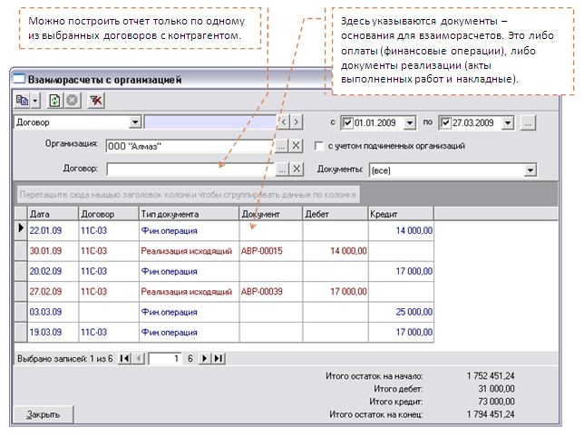Toggle the end date checkbox 27.03.2009
Viewport: 584px width, 436px height.
445,122
